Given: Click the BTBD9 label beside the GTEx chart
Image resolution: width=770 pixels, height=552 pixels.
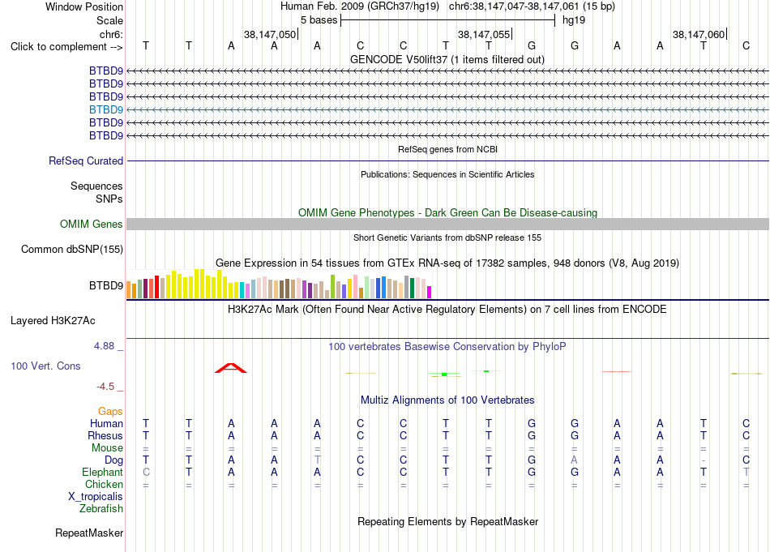Looking at the screenshot, I should tap(106, 285).
